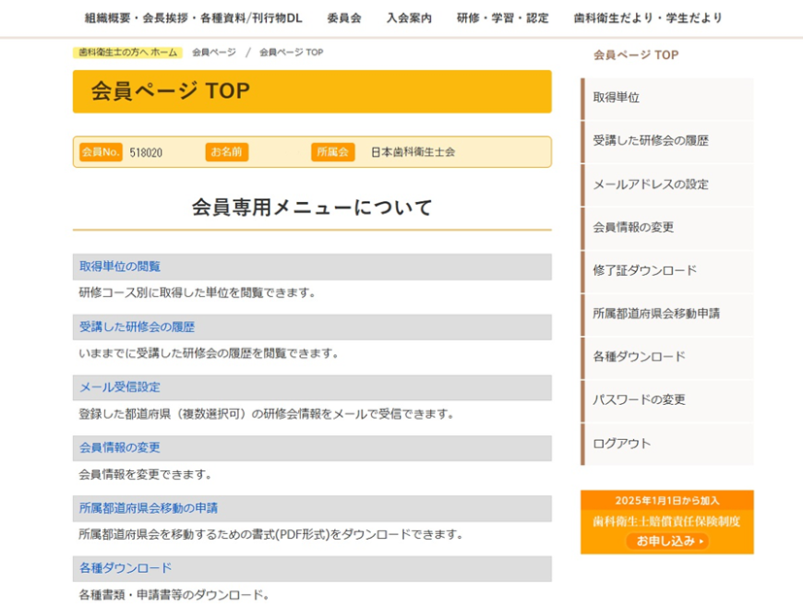
Task: Click the お名前 orange label
Action: pyautogui.click(x=226, y=152)
